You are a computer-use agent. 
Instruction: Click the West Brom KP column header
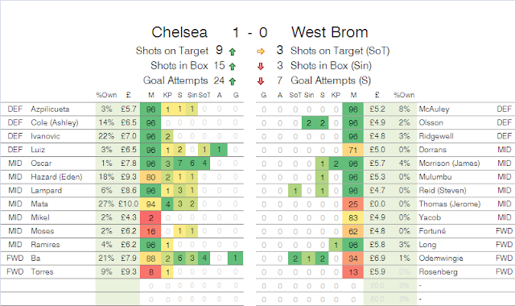[336, 95]
